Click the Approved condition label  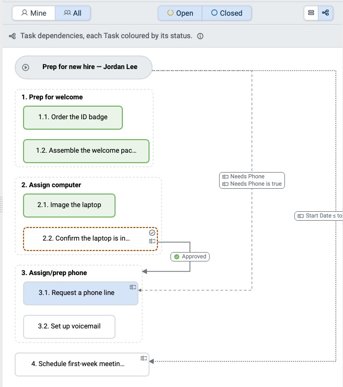(x=190, y=257)
